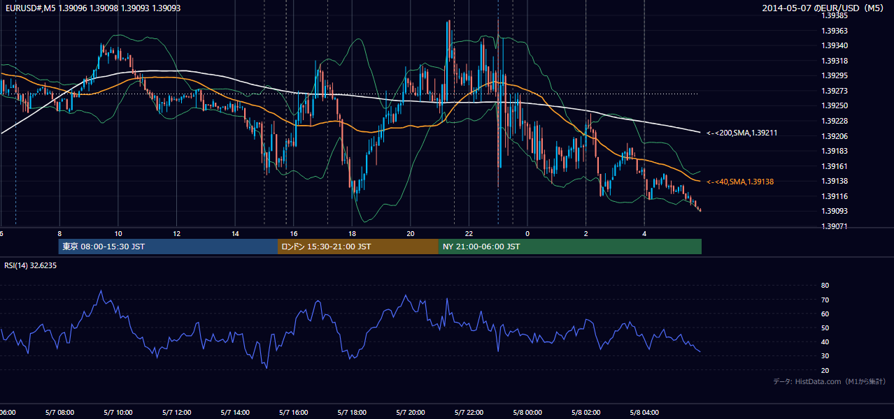
Task: Click RSI axis level 60
Action: coord(825,314)
